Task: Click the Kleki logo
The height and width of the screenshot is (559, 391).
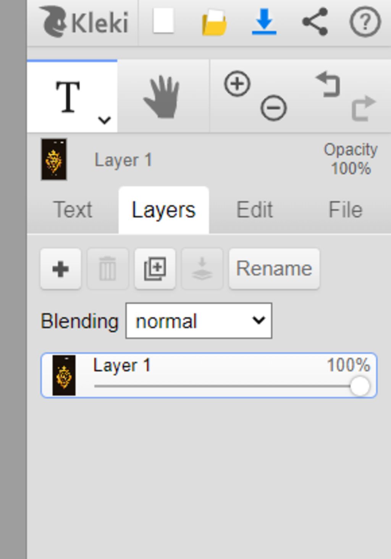Action: [83, 22]
